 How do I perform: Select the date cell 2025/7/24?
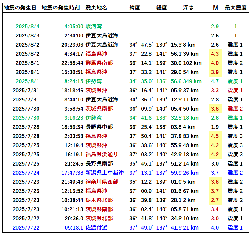click(x=26, y=173)
